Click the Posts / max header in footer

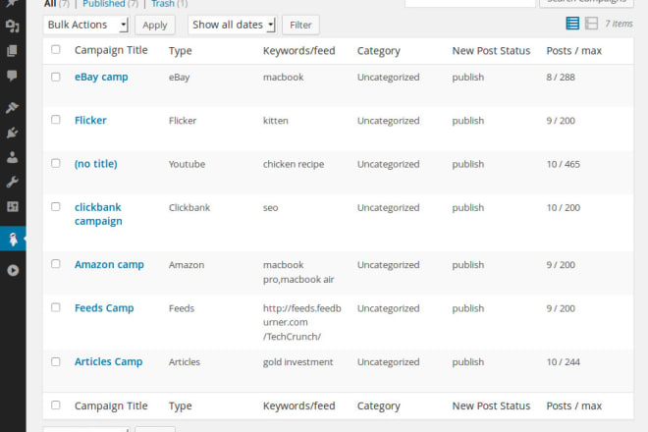(x=574, y=405)
